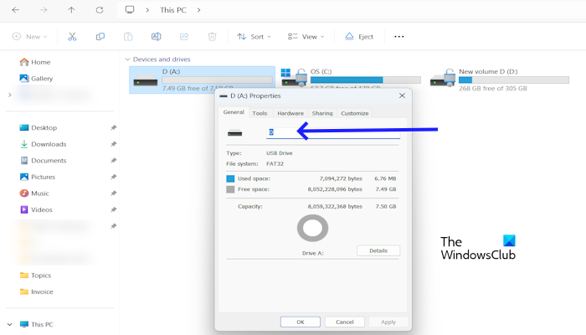Click the blue Used space swatch
This screenshot has width=586, height=335.
[230, 178]
